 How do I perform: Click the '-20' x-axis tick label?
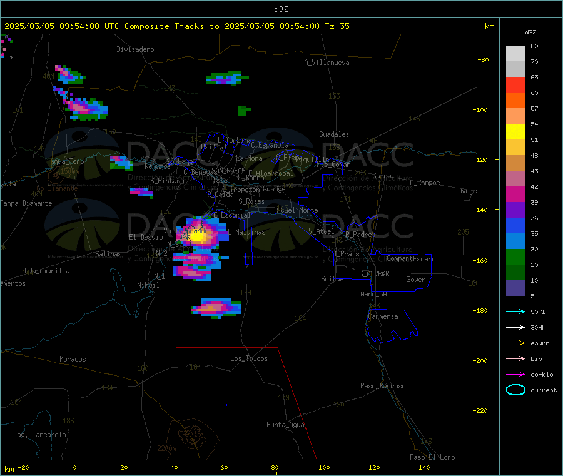24,467
